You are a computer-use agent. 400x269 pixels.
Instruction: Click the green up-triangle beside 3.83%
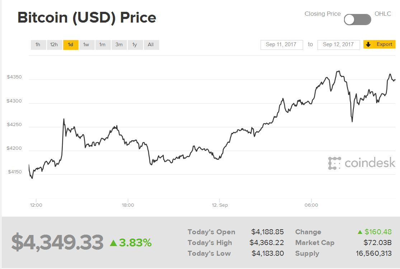(113, 243)
